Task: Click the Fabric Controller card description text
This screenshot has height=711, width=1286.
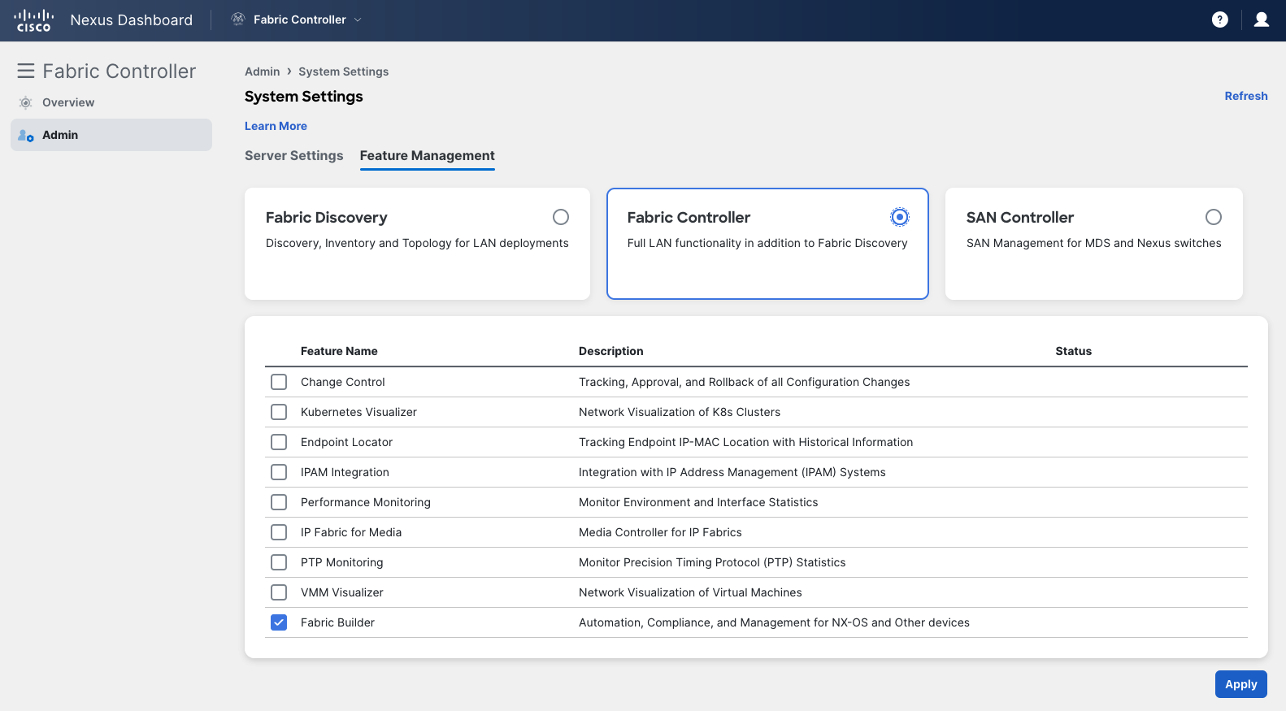Action: coord(767,243)
